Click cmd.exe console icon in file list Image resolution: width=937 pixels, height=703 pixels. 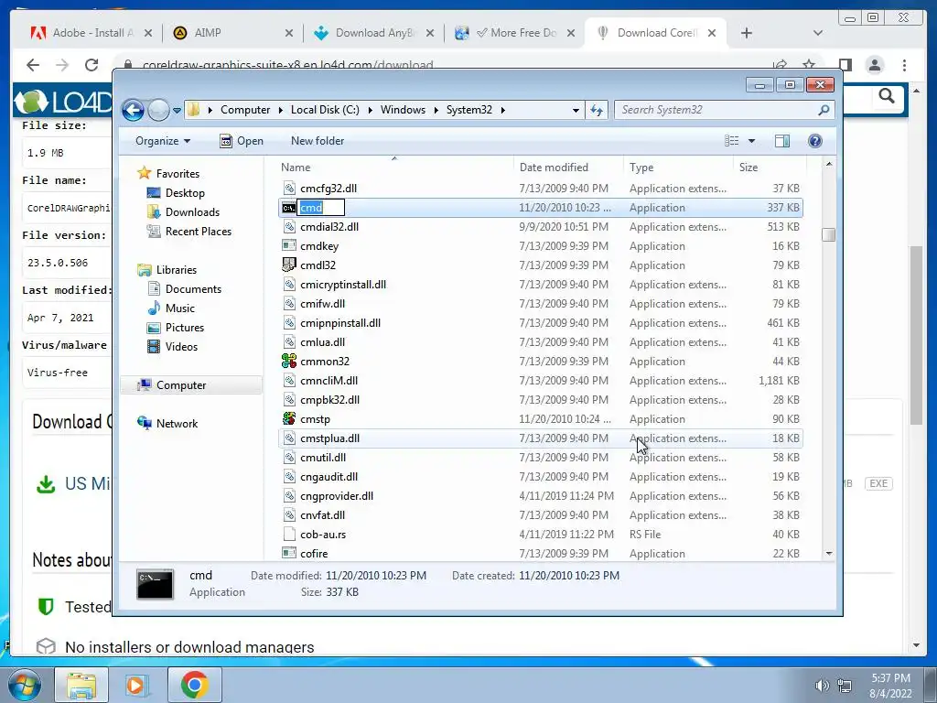(288, 208)
